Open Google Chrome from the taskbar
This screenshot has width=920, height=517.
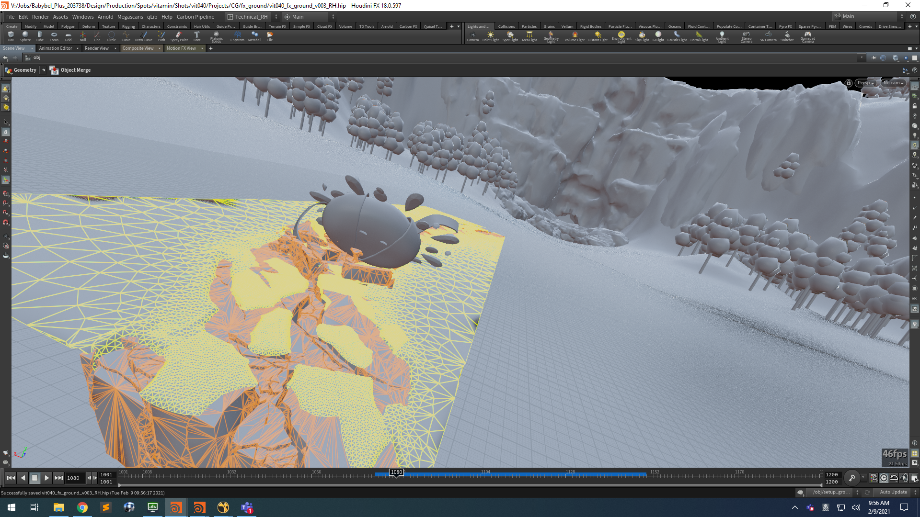(x=82, y=507)
